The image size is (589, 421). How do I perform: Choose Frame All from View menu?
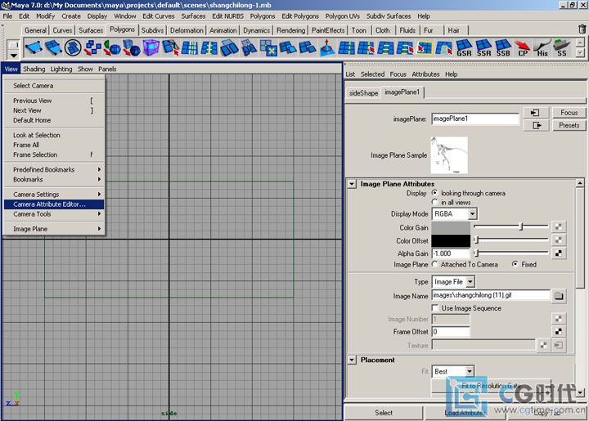click(54, 145)
